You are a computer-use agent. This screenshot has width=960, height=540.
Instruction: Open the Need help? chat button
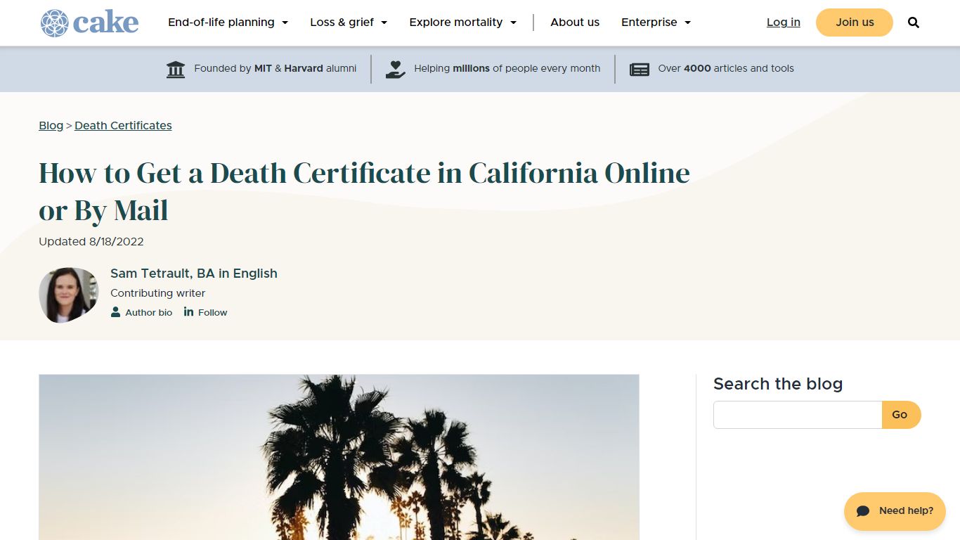click(x=895, y=511)
